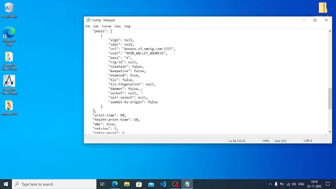Click the "health-print-time": 60 line
This screenshot has width=336, height=189.
pos(116,120)
